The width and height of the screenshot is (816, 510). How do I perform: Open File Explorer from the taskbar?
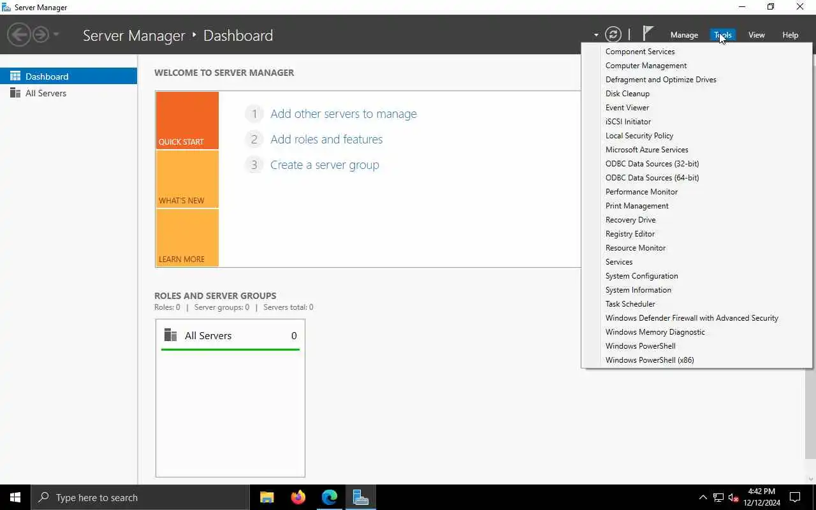click(x=266, y=497)
